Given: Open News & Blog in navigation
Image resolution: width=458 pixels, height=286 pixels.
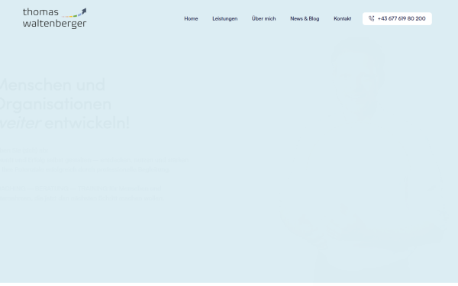Looking at the screenshot, I should pyautogui.click(x=305, y=18).
